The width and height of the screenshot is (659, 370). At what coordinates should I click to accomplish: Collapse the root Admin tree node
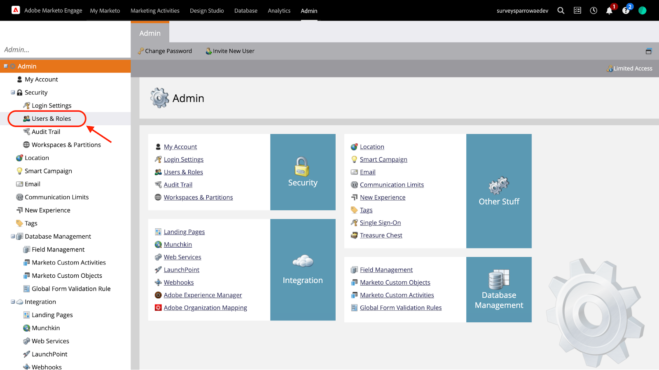click(6, 66)
